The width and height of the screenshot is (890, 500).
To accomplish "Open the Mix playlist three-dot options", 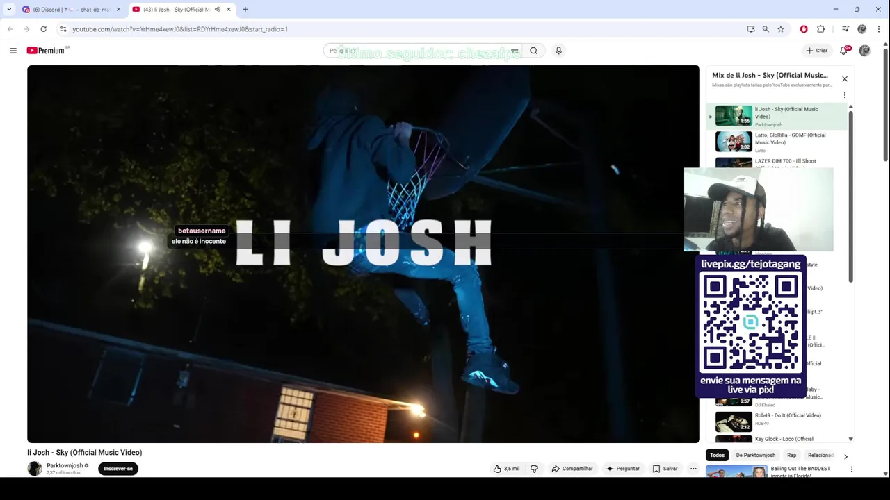I will pyautogui.click(x=845, y=95).
